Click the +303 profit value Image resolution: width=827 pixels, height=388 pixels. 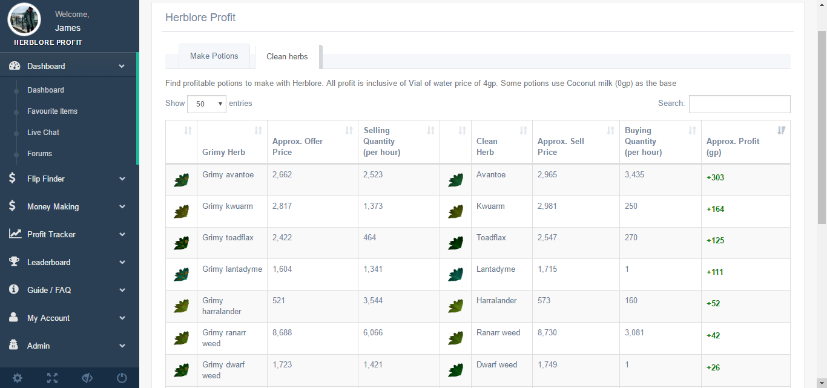(x=716, y=178)
